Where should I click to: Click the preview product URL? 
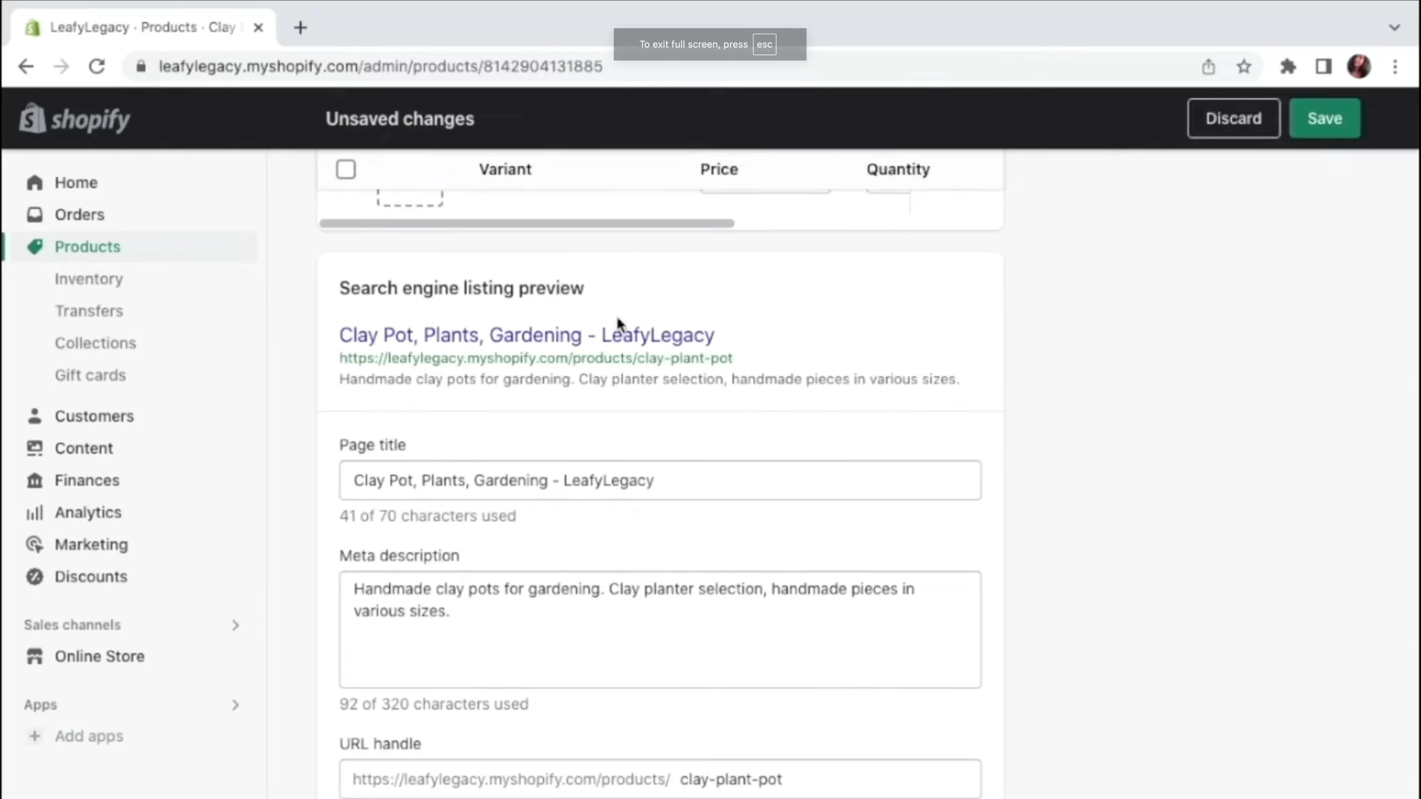click(536, 358)
